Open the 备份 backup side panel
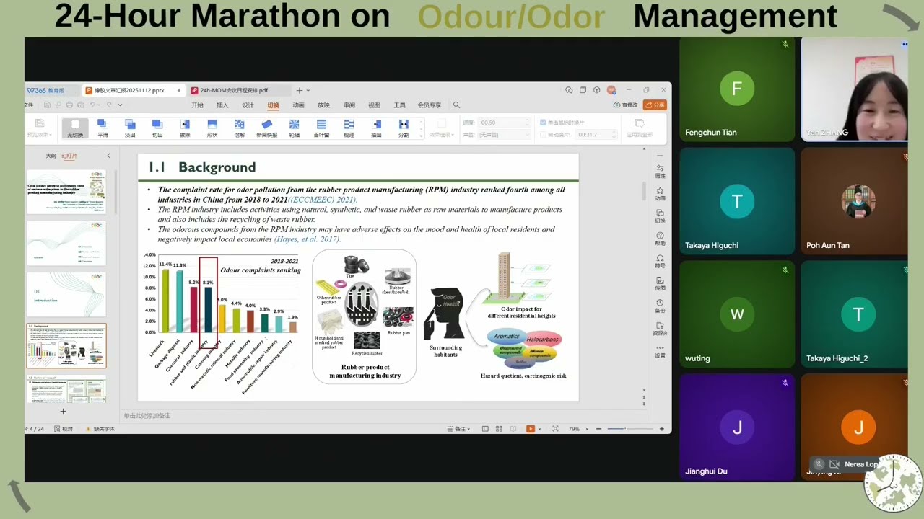Screen dimensions: 924x519 pyautogui.click(x=660, y=306)
